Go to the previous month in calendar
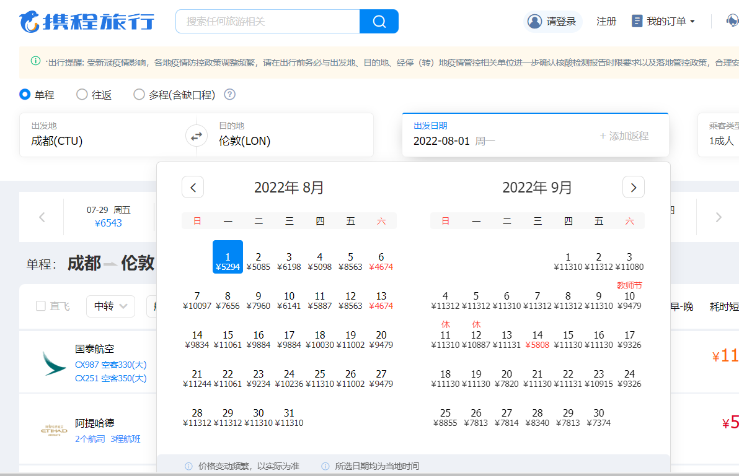 point(193,187)
